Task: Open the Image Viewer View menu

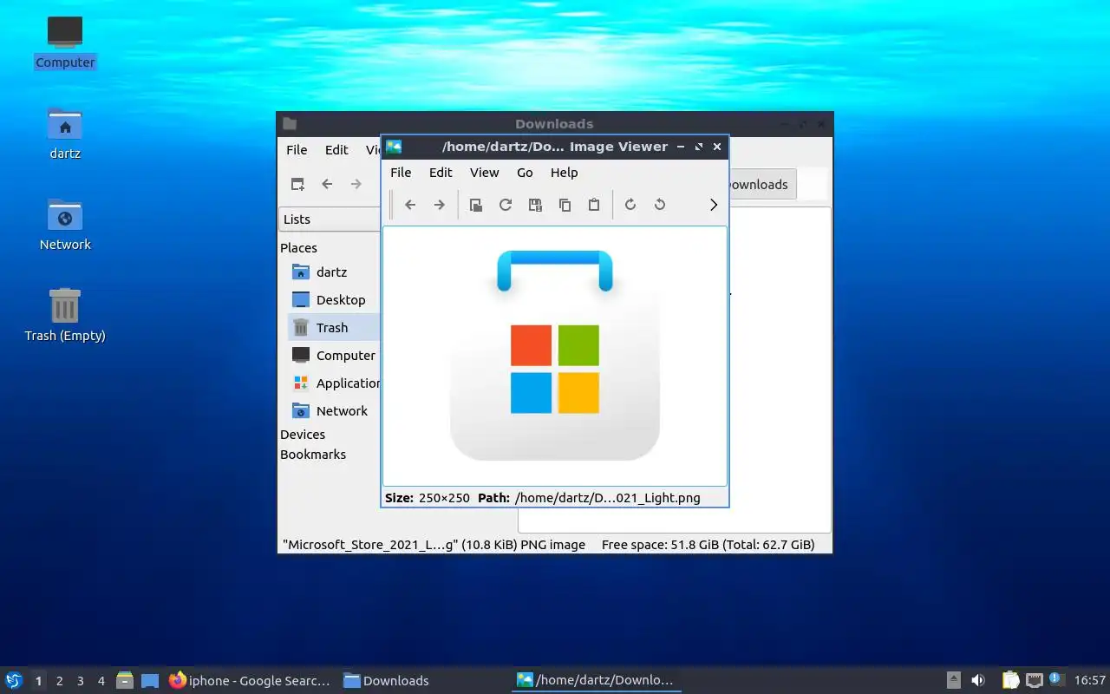Action: (484, 173)
